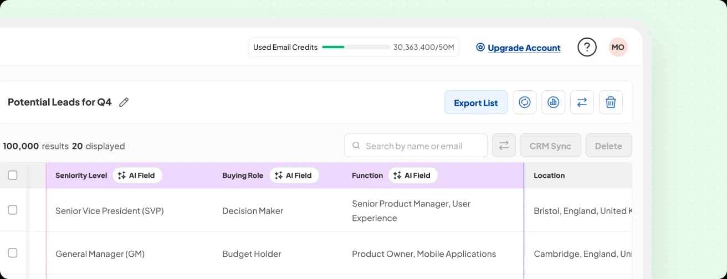Click the Location column header
The height and width of the screenshot is (279, 727).
tap(549, 175)
